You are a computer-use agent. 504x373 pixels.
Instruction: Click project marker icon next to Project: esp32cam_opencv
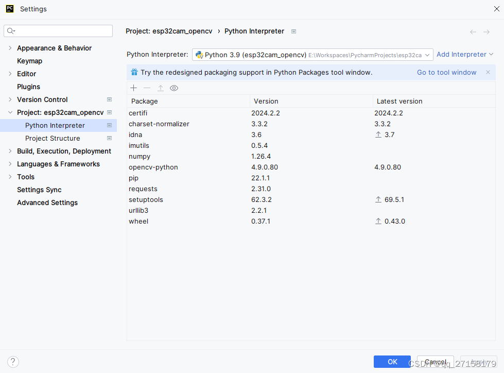tap(109, 112)
